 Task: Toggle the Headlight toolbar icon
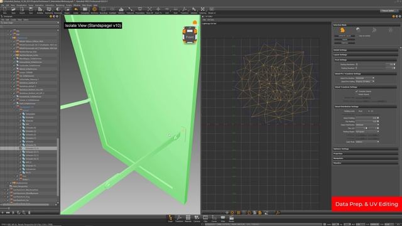point(112,10)
